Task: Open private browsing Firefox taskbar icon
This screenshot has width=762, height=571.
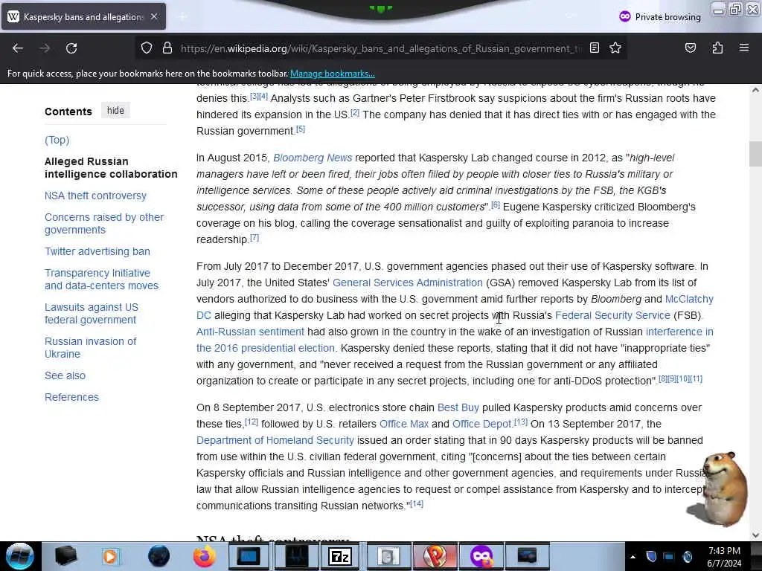Action: click(x=481, y=556)
